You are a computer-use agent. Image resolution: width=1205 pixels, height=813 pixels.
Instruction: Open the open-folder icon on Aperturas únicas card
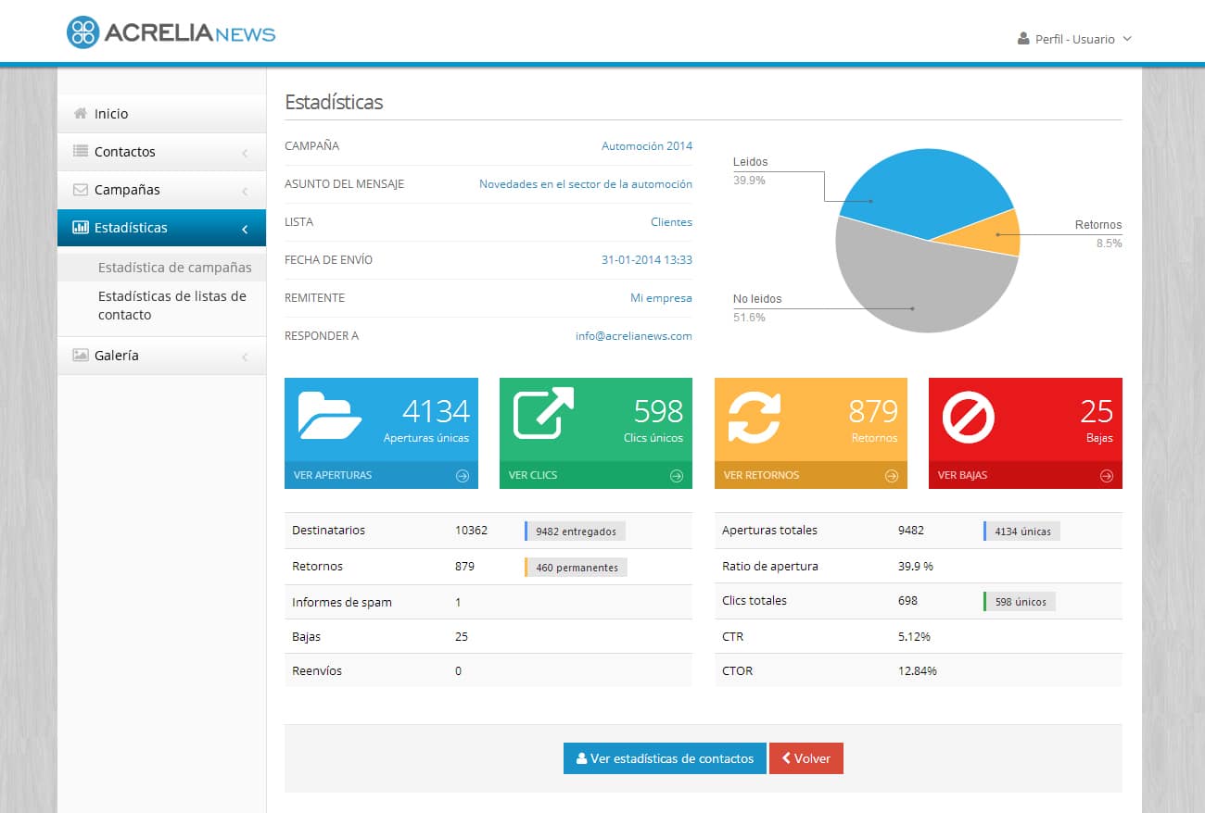[x=329, y=415]
